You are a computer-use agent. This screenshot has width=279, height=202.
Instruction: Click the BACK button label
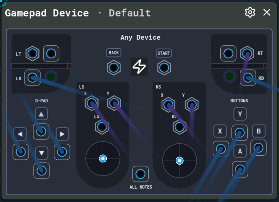[x=114, y=53]
